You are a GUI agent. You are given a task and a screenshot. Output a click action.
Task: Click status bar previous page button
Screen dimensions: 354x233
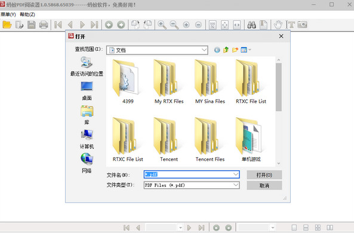pos(138,228)
